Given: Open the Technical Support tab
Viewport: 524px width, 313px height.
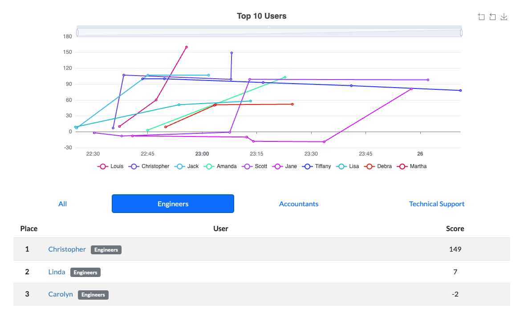Looking at the screenshot, I should click(x=436, y=204).
